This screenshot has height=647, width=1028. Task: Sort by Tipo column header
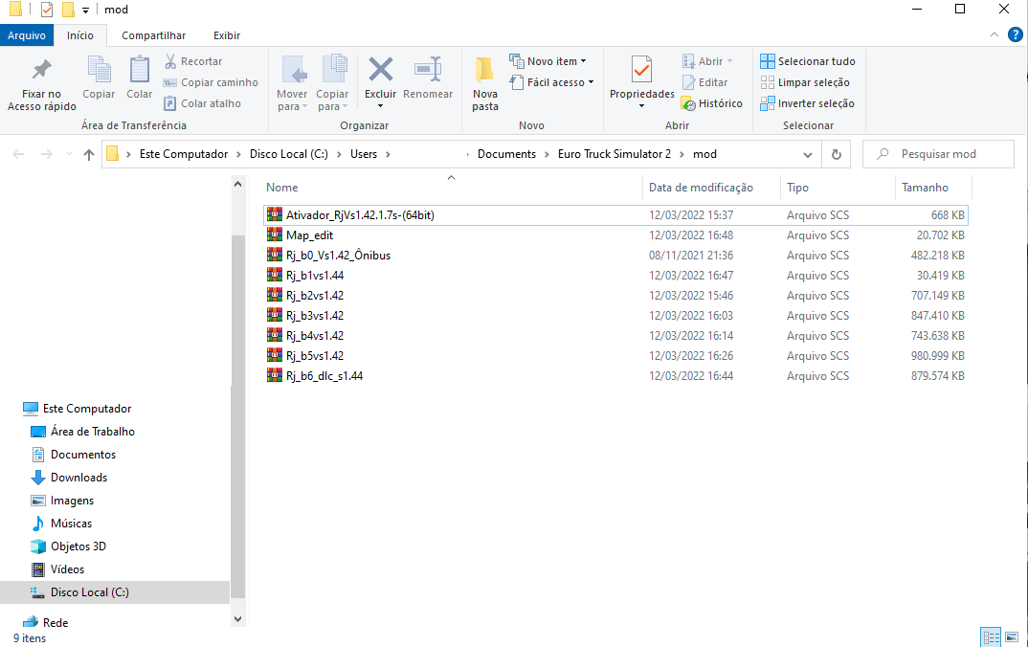(797, 188)
